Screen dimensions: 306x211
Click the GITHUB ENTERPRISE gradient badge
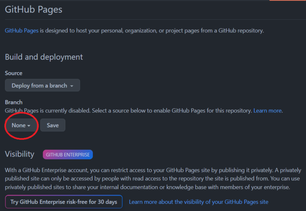tap(68, 155)
